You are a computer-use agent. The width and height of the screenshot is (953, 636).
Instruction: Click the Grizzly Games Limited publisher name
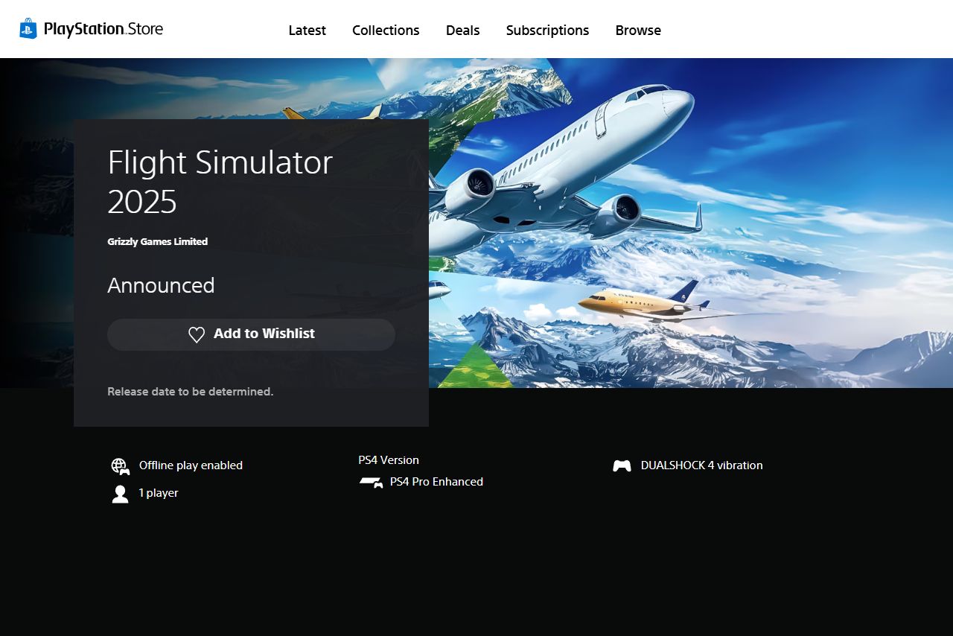click(x=158, y=241)
